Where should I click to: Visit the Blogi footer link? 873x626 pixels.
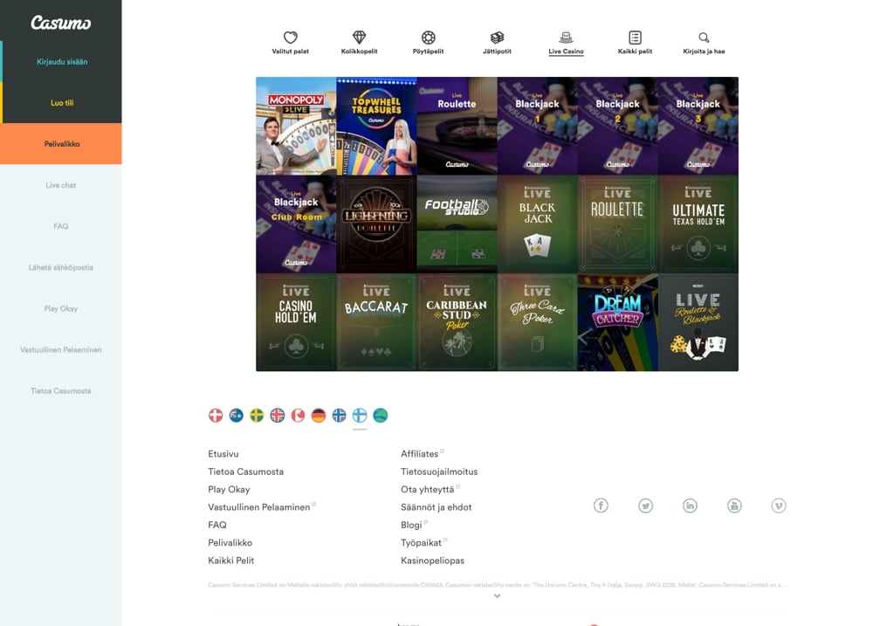pos(411,526)
